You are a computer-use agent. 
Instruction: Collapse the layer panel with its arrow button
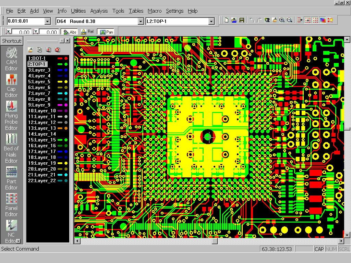point(62,41)
